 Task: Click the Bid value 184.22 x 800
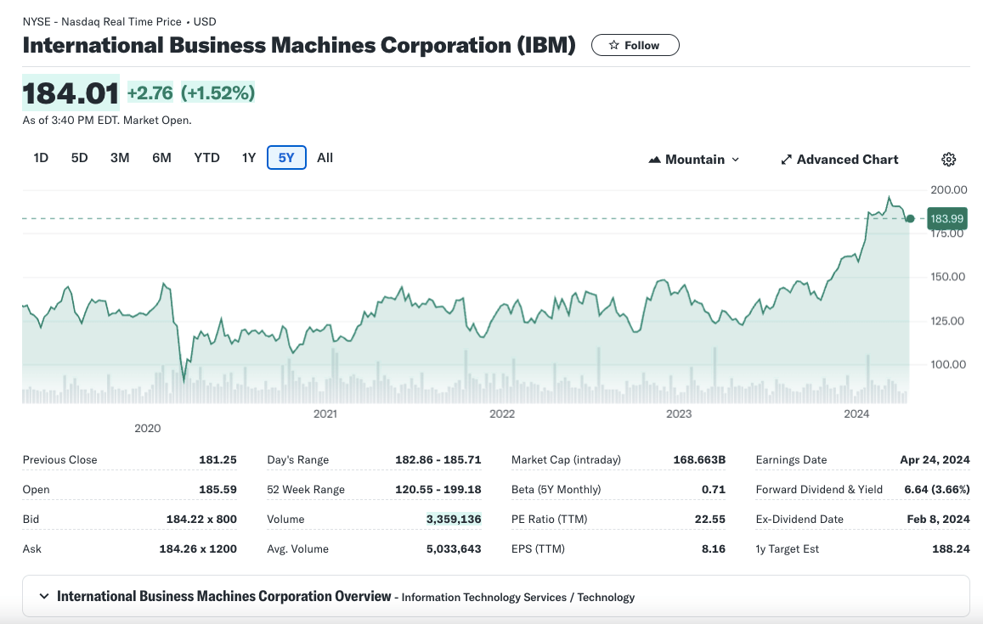201,519
